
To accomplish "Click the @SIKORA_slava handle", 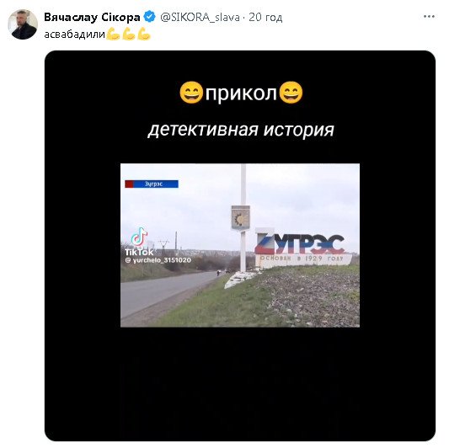I will tap(200, 18).
